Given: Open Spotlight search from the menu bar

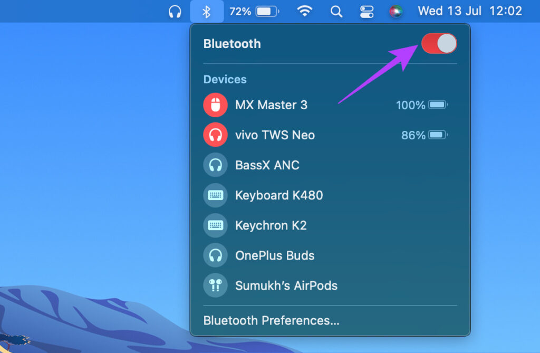Looking at the screenshot, I should pyautogui.click(x=336, y=11).
